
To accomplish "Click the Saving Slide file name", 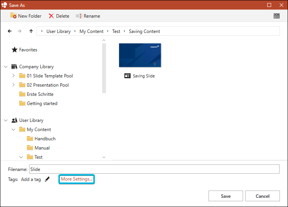I will point(144,76).
